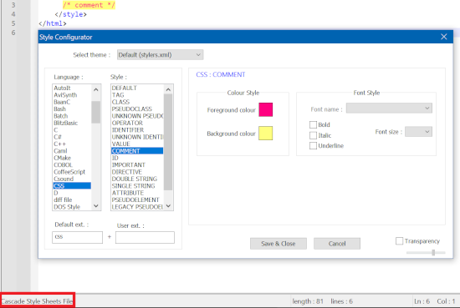Click Style list scroll up arrow

[x=168, y=89]
